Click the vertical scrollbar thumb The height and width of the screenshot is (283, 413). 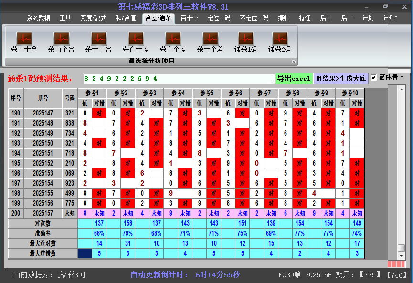[402, 248]
